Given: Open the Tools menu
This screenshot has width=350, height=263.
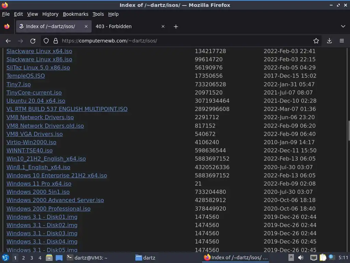Looking at the screenshot, I should [98, 14].
